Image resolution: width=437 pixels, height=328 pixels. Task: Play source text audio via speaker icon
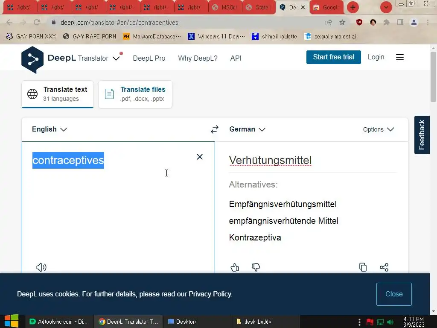pyautogui.click(x=41, y=267)
